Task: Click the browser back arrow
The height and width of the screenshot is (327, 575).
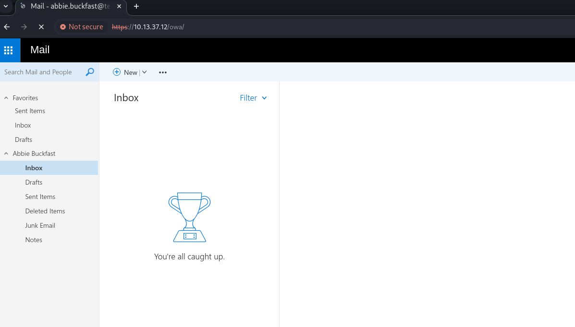Action: pos(7,27)
